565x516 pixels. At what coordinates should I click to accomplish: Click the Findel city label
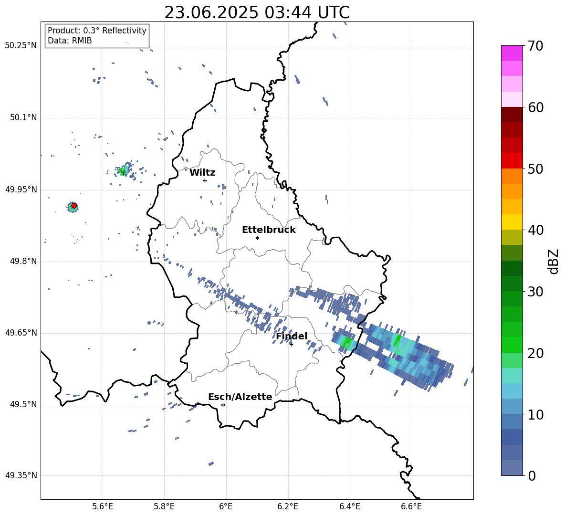tap(292, 336)
